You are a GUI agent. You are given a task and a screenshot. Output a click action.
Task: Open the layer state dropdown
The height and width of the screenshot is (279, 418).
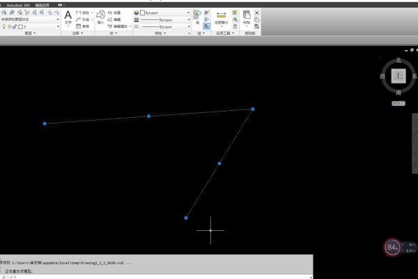tap(58, 20)
